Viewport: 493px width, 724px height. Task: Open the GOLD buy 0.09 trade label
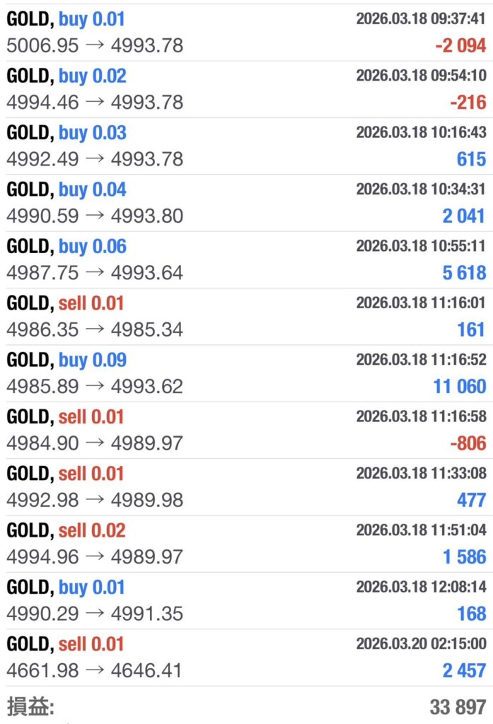pyautogui.click(x=66, y=360)
